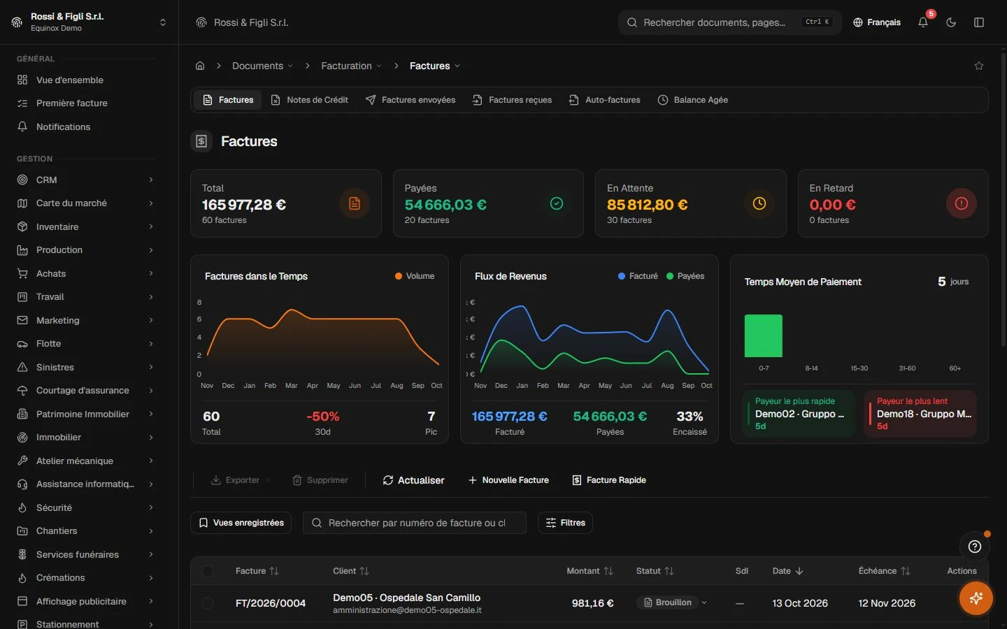Click the En Retard alert icon
1007x629 pixels.
pyautogui.click(x=962, y=203)
